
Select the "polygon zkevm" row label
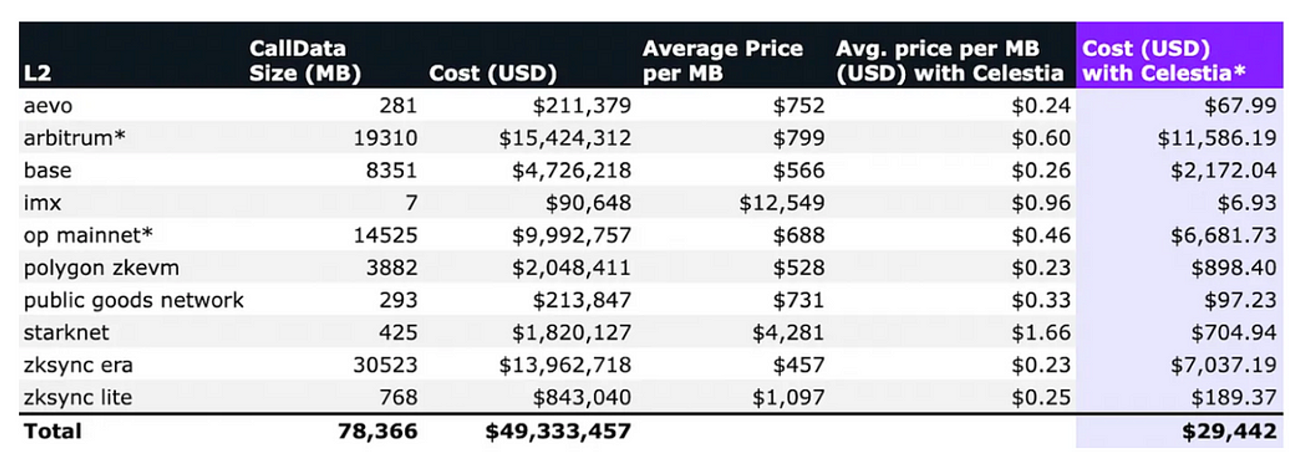[101, 268]
